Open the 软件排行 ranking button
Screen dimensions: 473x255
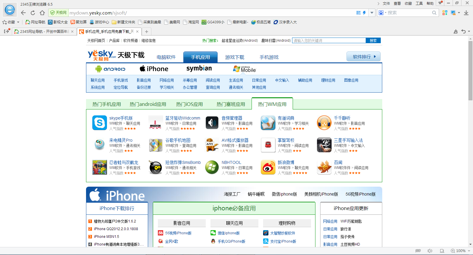[363, 57]
